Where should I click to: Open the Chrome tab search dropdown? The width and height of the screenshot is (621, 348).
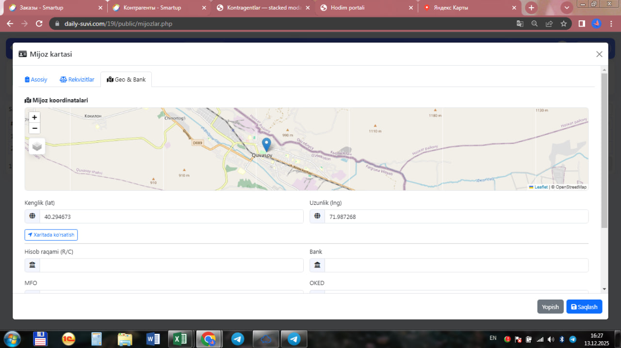[567, 8]
